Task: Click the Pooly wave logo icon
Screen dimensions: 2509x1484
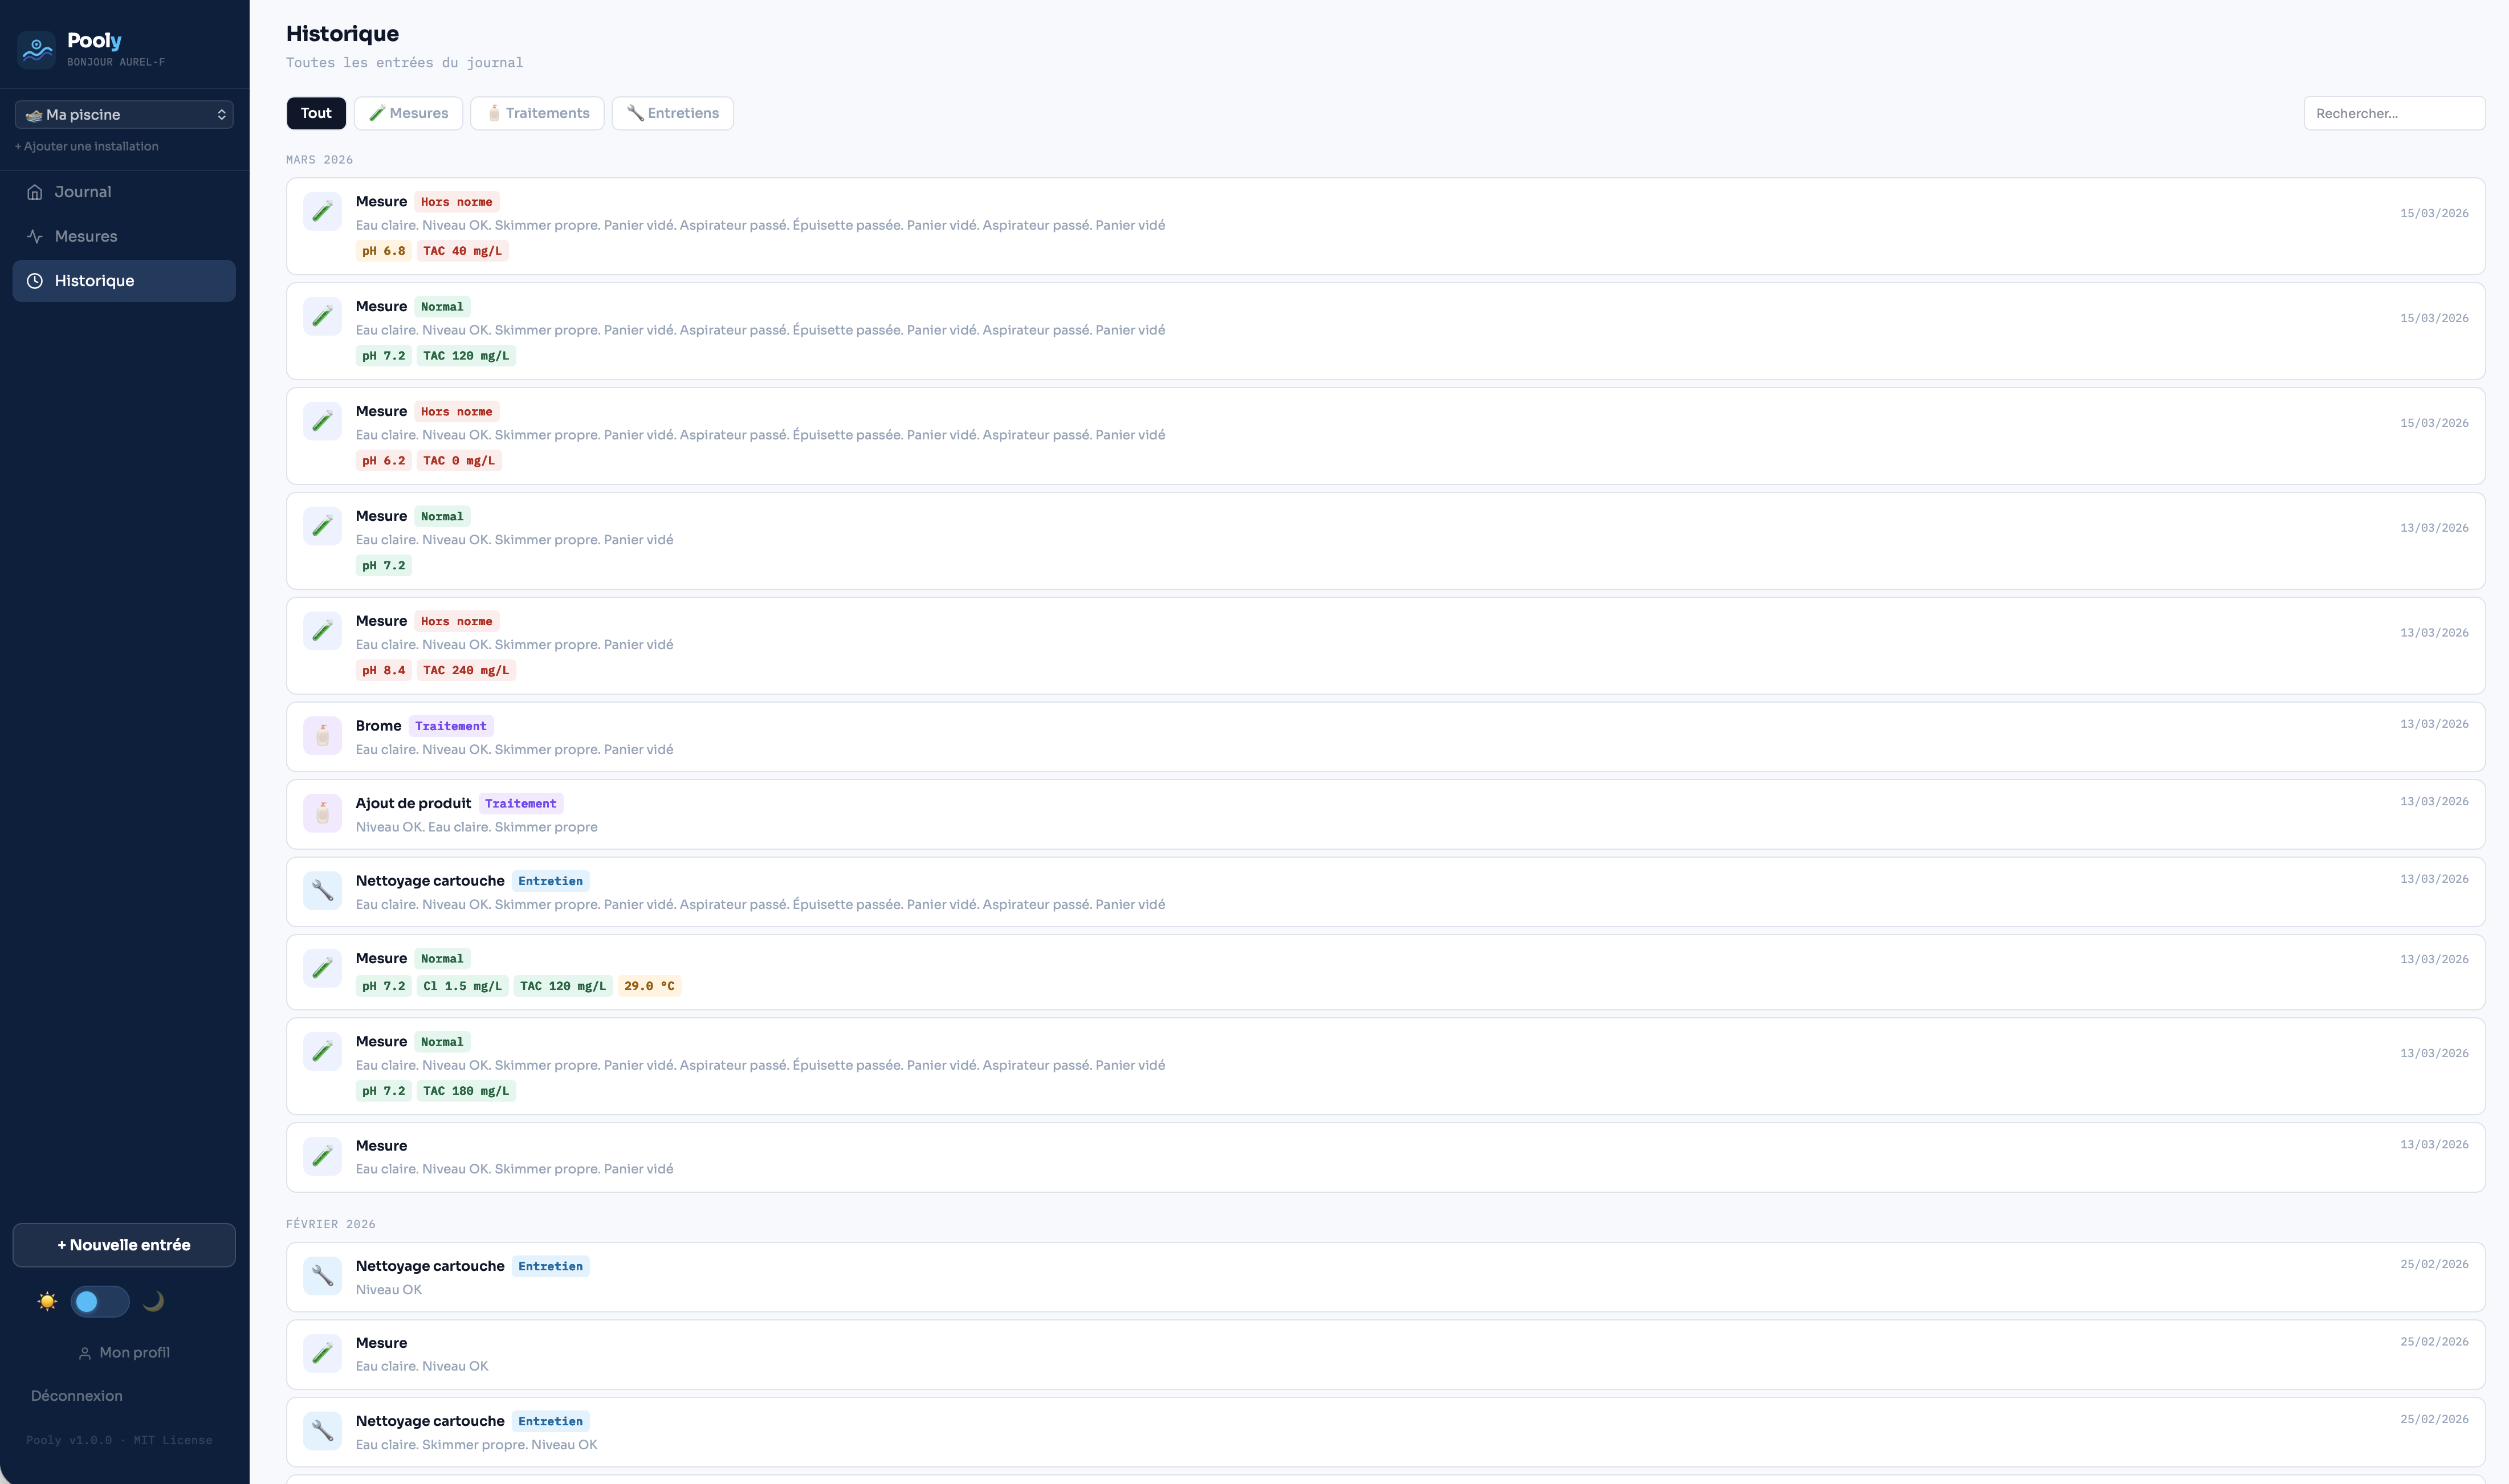Action: 37,48
